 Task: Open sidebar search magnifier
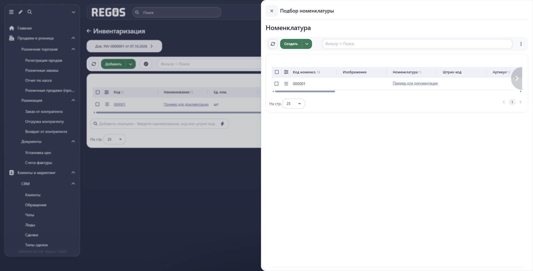(30, 12)
